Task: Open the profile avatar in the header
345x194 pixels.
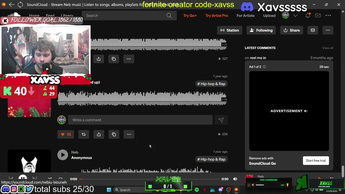Action: (285, 15)
